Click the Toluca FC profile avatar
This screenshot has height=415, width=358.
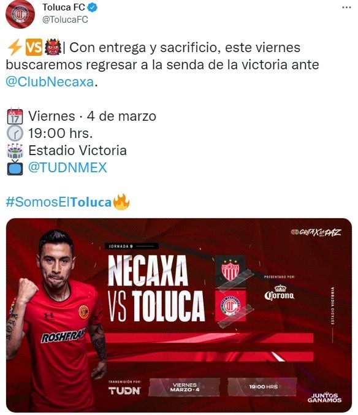(20, 14)
